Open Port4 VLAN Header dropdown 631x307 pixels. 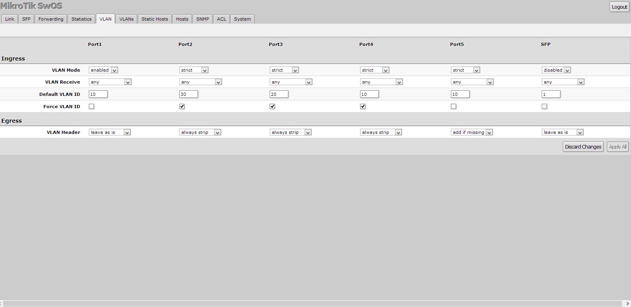(x=381, y=132)
